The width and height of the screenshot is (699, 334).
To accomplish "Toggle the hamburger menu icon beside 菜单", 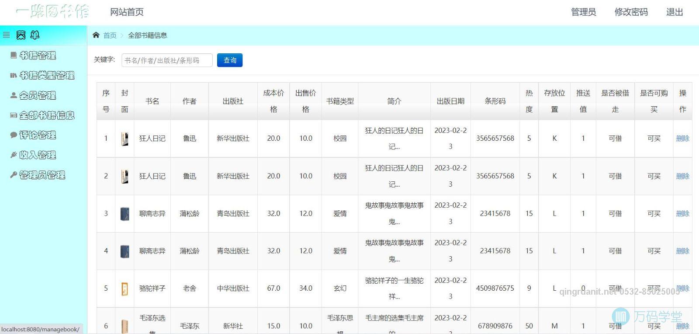I will pos(7,35).
